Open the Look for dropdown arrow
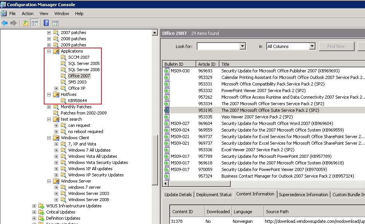The height and width of the screenshot is (224, 365). [x=242, y=46]
